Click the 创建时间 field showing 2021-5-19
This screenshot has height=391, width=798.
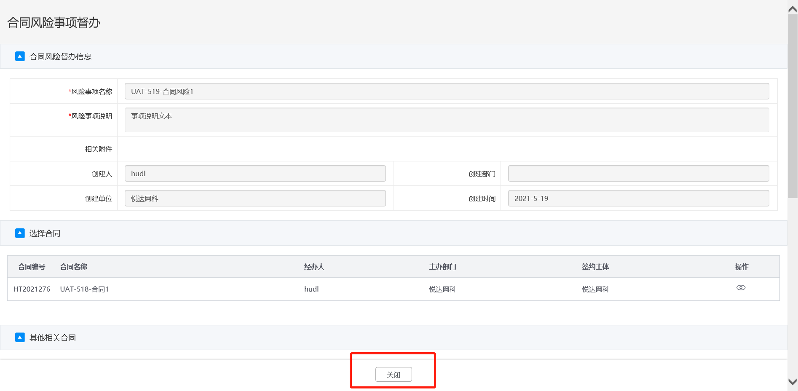tap(638, 198)
